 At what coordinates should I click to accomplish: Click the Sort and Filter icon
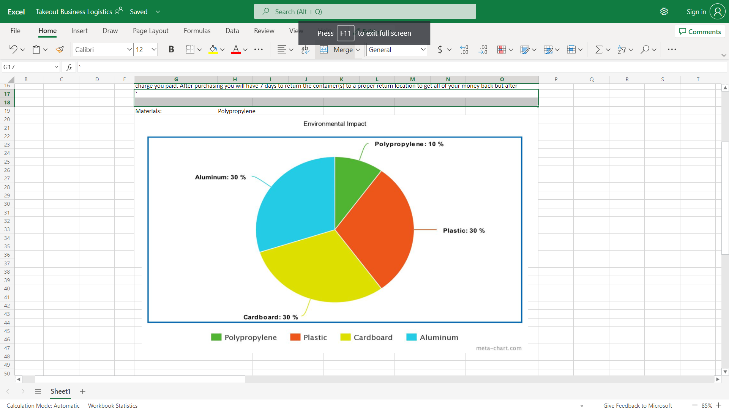click(622, 49)
